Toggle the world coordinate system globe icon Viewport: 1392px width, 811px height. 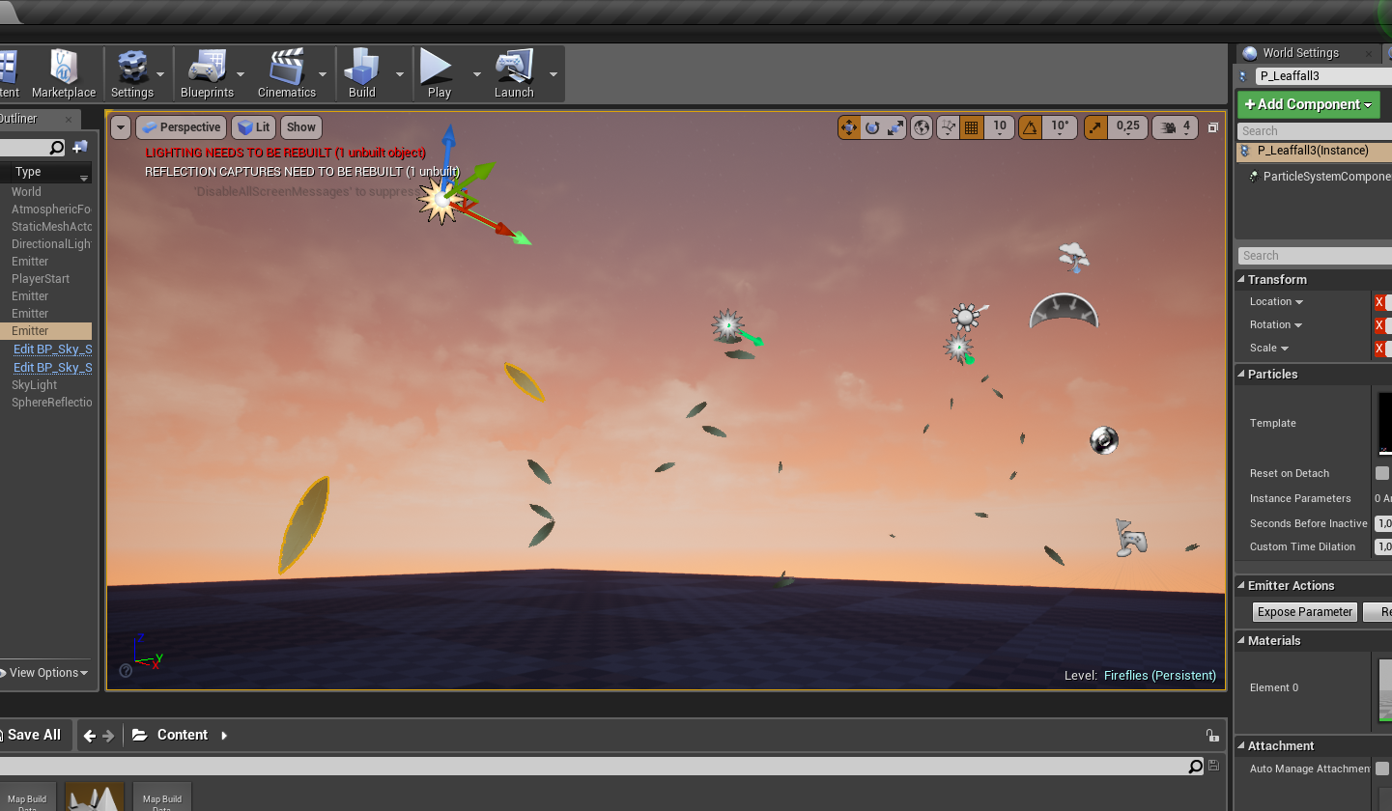click(x=921, y=126)
